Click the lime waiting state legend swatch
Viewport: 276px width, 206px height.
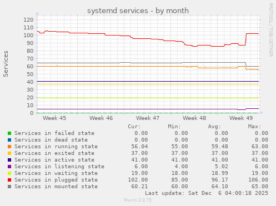[x=9, y=173]
